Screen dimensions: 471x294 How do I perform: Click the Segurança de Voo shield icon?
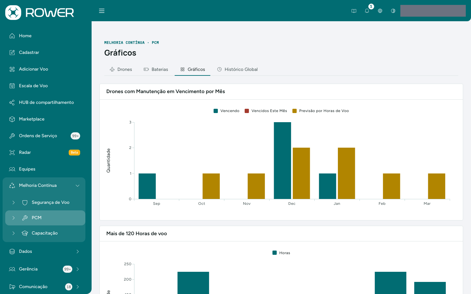[25, 203]
